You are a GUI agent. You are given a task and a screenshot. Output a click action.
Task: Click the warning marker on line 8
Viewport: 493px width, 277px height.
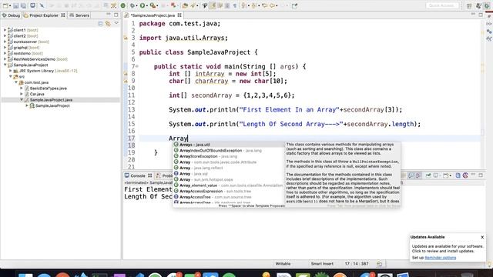126,74
